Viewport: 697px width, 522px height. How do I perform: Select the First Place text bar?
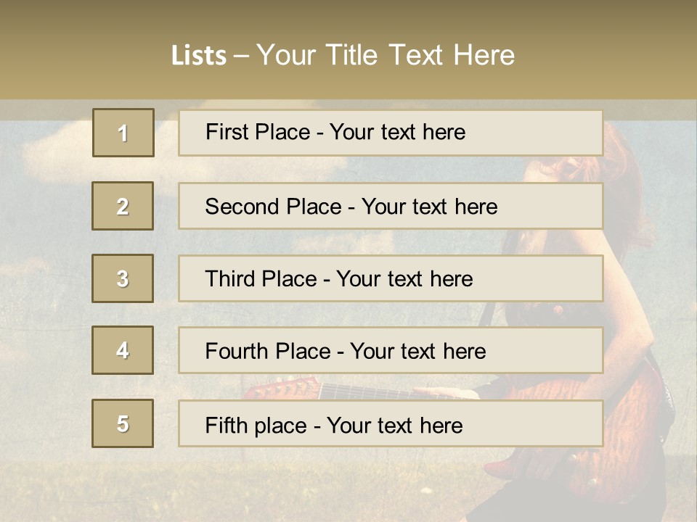391,133
